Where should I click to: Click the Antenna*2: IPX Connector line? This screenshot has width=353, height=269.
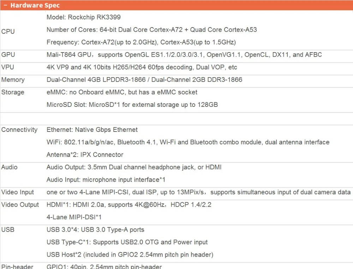pos(85,155)
